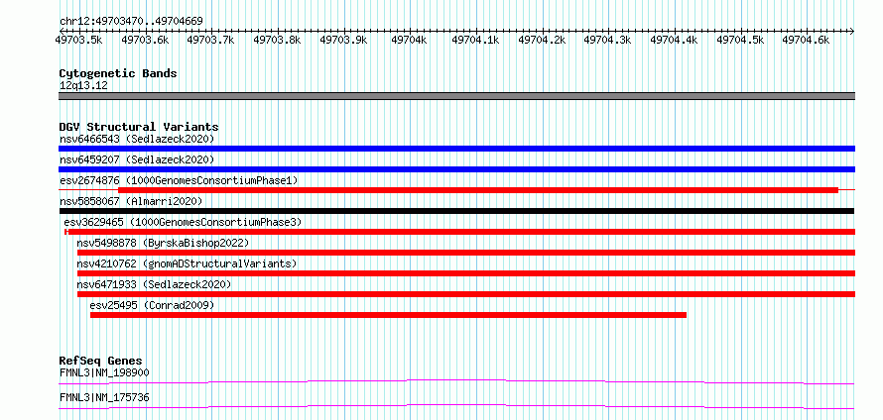Click the chr12:49703470..49704669 region label
883x420 pixels.
tap(131, 21)
